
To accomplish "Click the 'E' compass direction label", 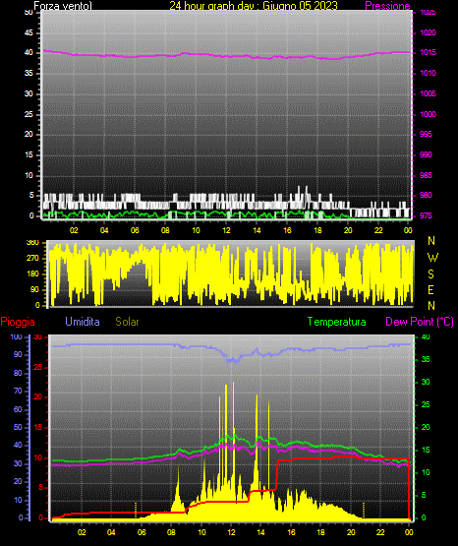I will pos(430,290).
